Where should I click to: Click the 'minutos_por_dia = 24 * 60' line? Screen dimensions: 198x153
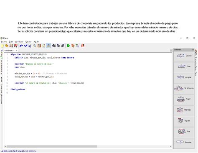coord(41,74)
